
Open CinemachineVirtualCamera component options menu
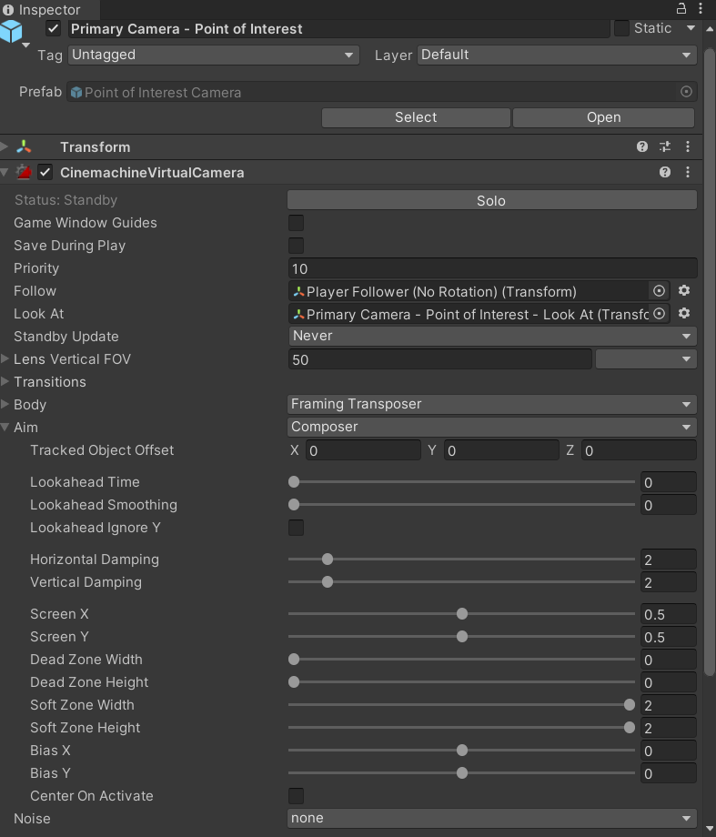click(688, 172)
